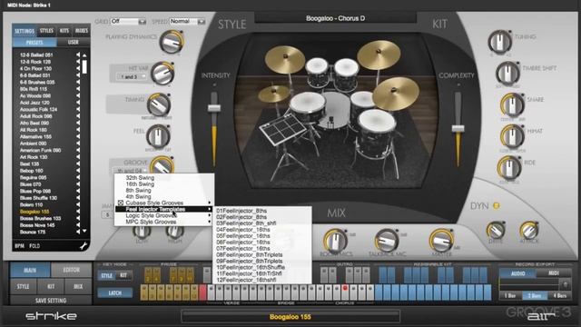
Task: Adjust the Room Mics knob
Action: point(336,240)
